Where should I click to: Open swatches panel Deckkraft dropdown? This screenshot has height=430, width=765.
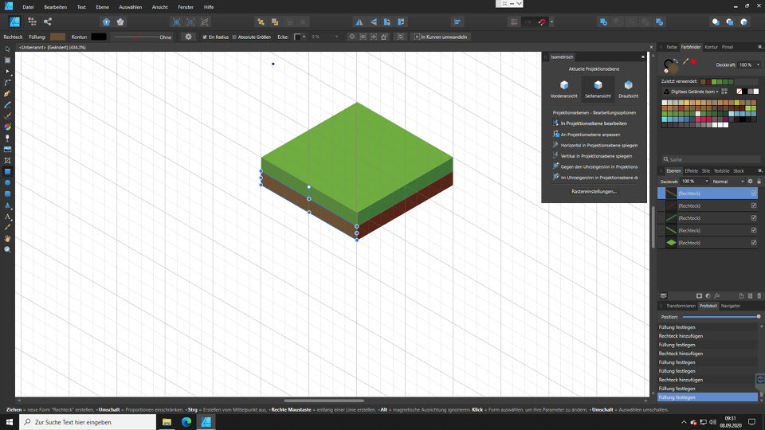click(x=758, y=64)
